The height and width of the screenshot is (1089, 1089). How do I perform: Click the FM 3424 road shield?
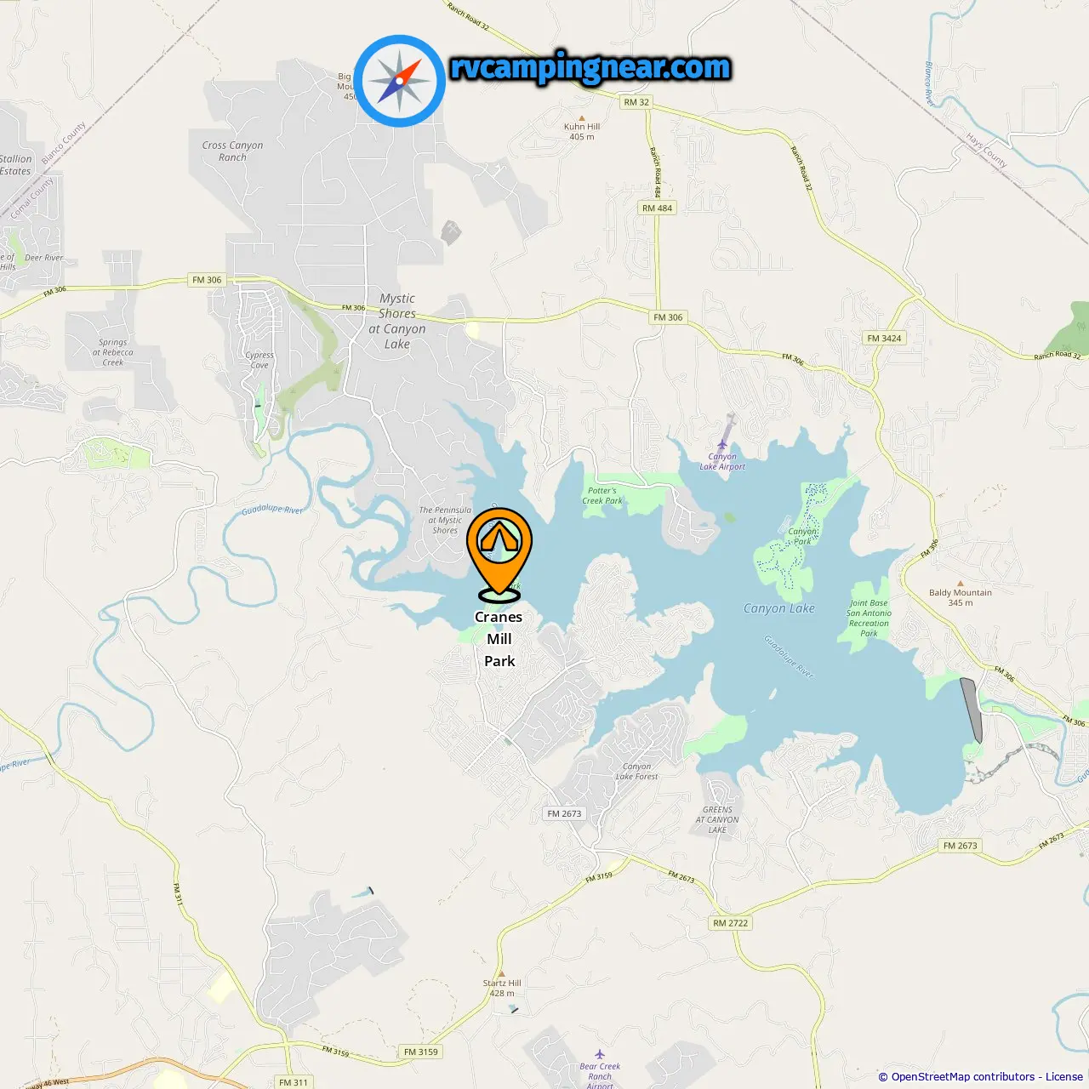[885, 338]
